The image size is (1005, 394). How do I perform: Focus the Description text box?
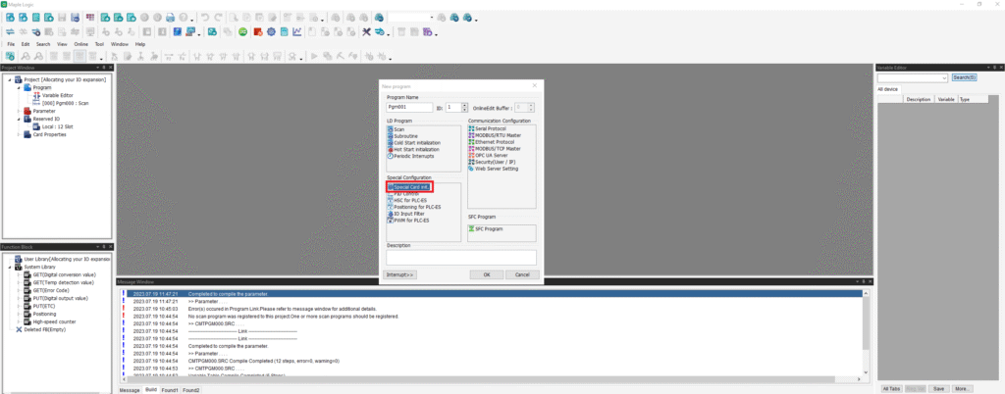coord(461,257)
